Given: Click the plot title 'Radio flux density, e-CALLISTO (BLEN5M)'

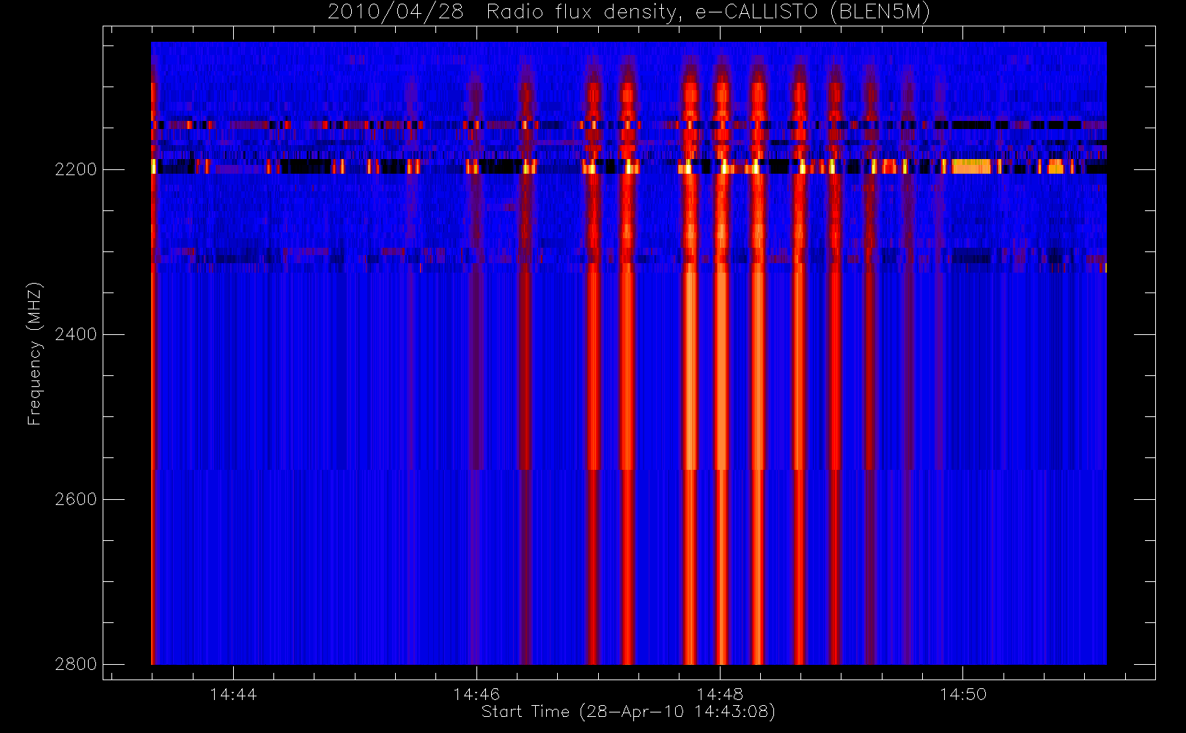Looking at the screenshot, I should click(708, 12).
